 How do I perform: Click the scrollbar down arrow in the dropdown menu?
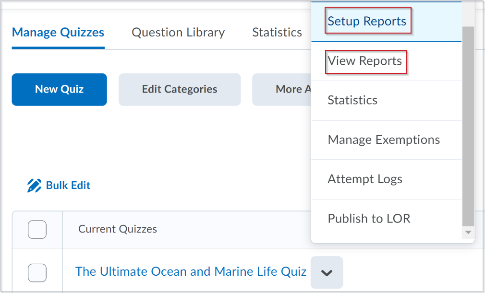click(x=468, y=233)
